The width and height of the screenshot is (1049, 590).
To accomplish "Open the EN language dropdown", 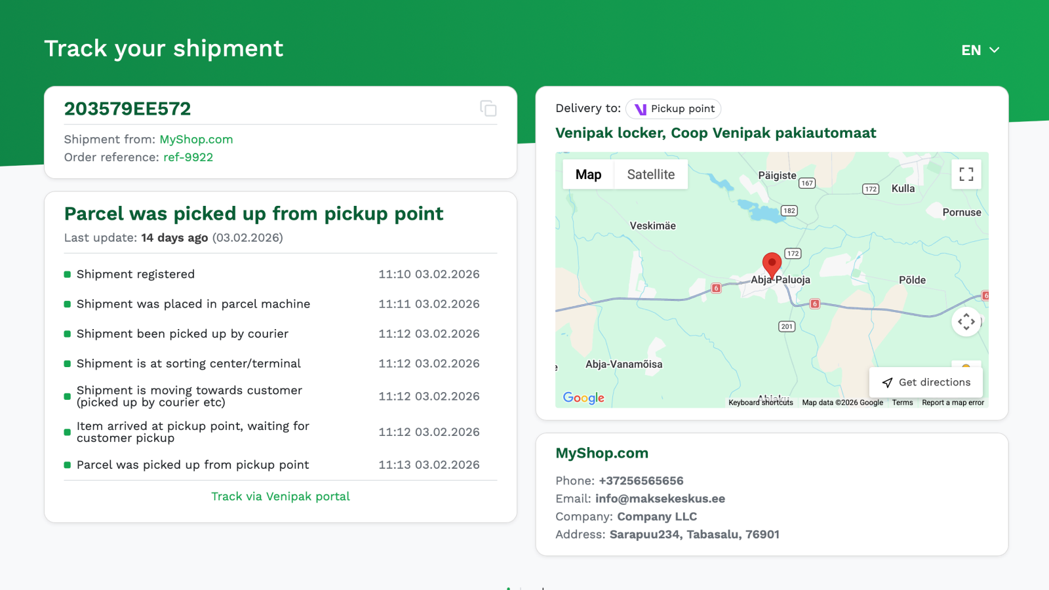I will click(x=980, y=50).
